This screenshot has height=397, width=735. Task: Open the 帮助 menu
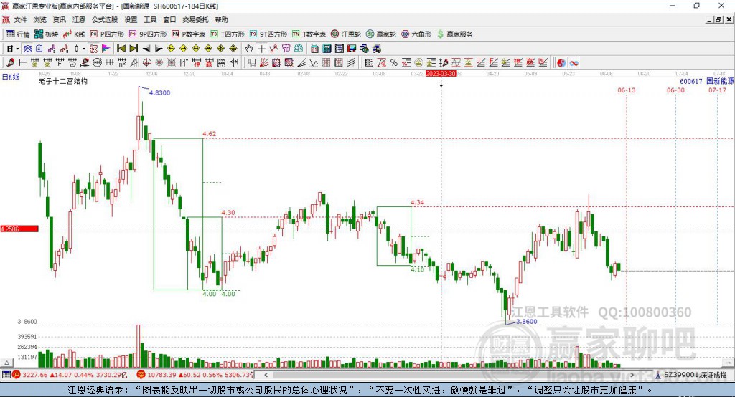point(221,19)
